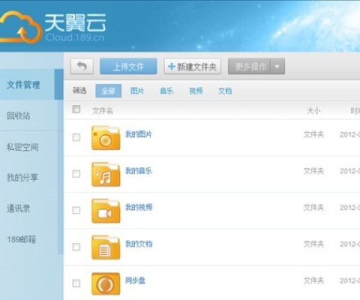Sort by the 文件名 column header

(x=103, y=111)
